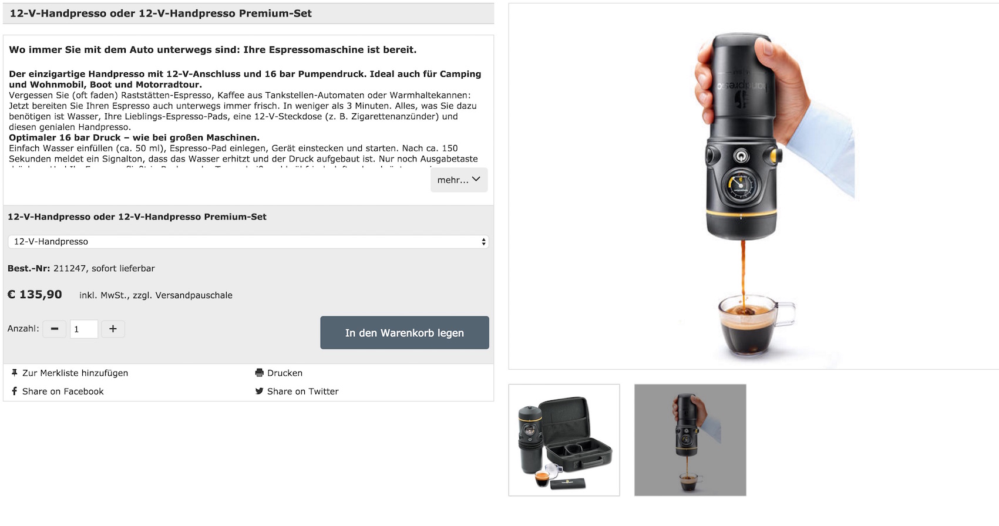Screen dimensions: 999x526
Task: Click the chevron arrow beside mehr…
Action: coord(476,179)
